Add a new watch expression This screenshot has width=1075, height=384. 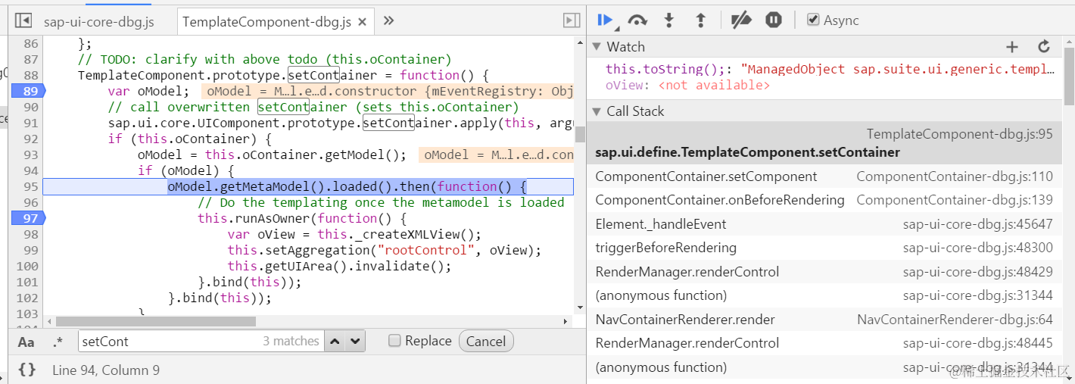(1012, 47)
